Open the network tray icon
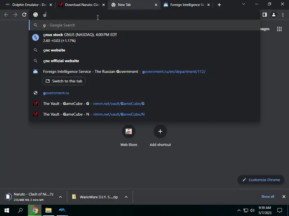The height and width of the screenshot is (216, 289). click(x=246, y=210)
